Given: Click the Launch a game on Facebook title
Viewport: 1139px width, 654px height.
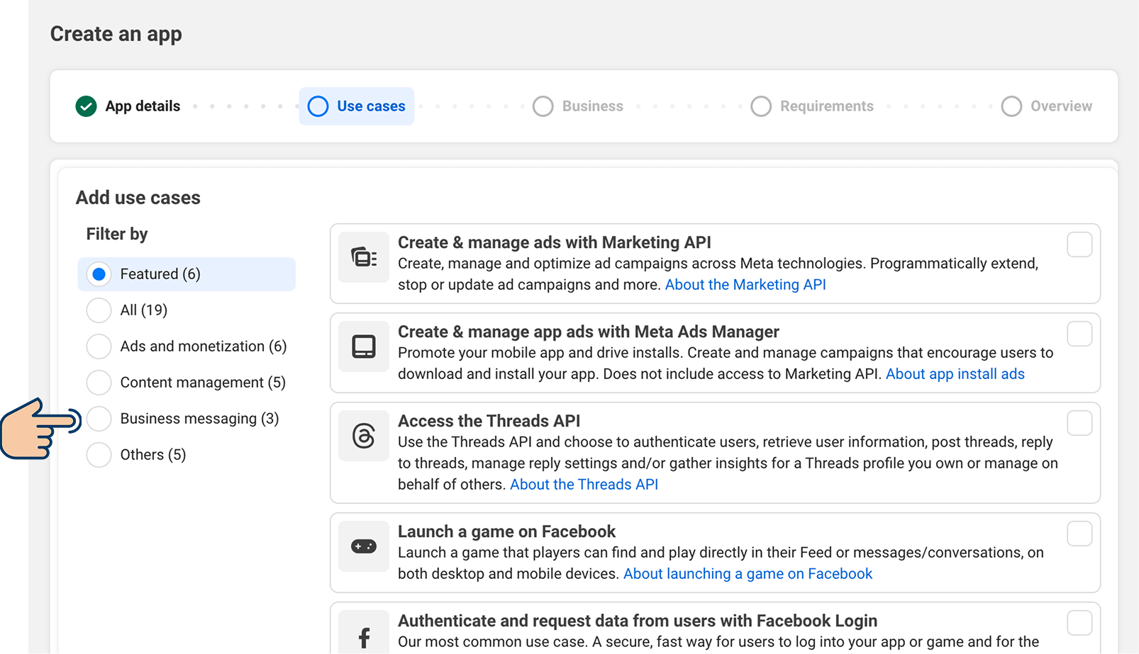Looking at the screenshot, I should [507, 531].
